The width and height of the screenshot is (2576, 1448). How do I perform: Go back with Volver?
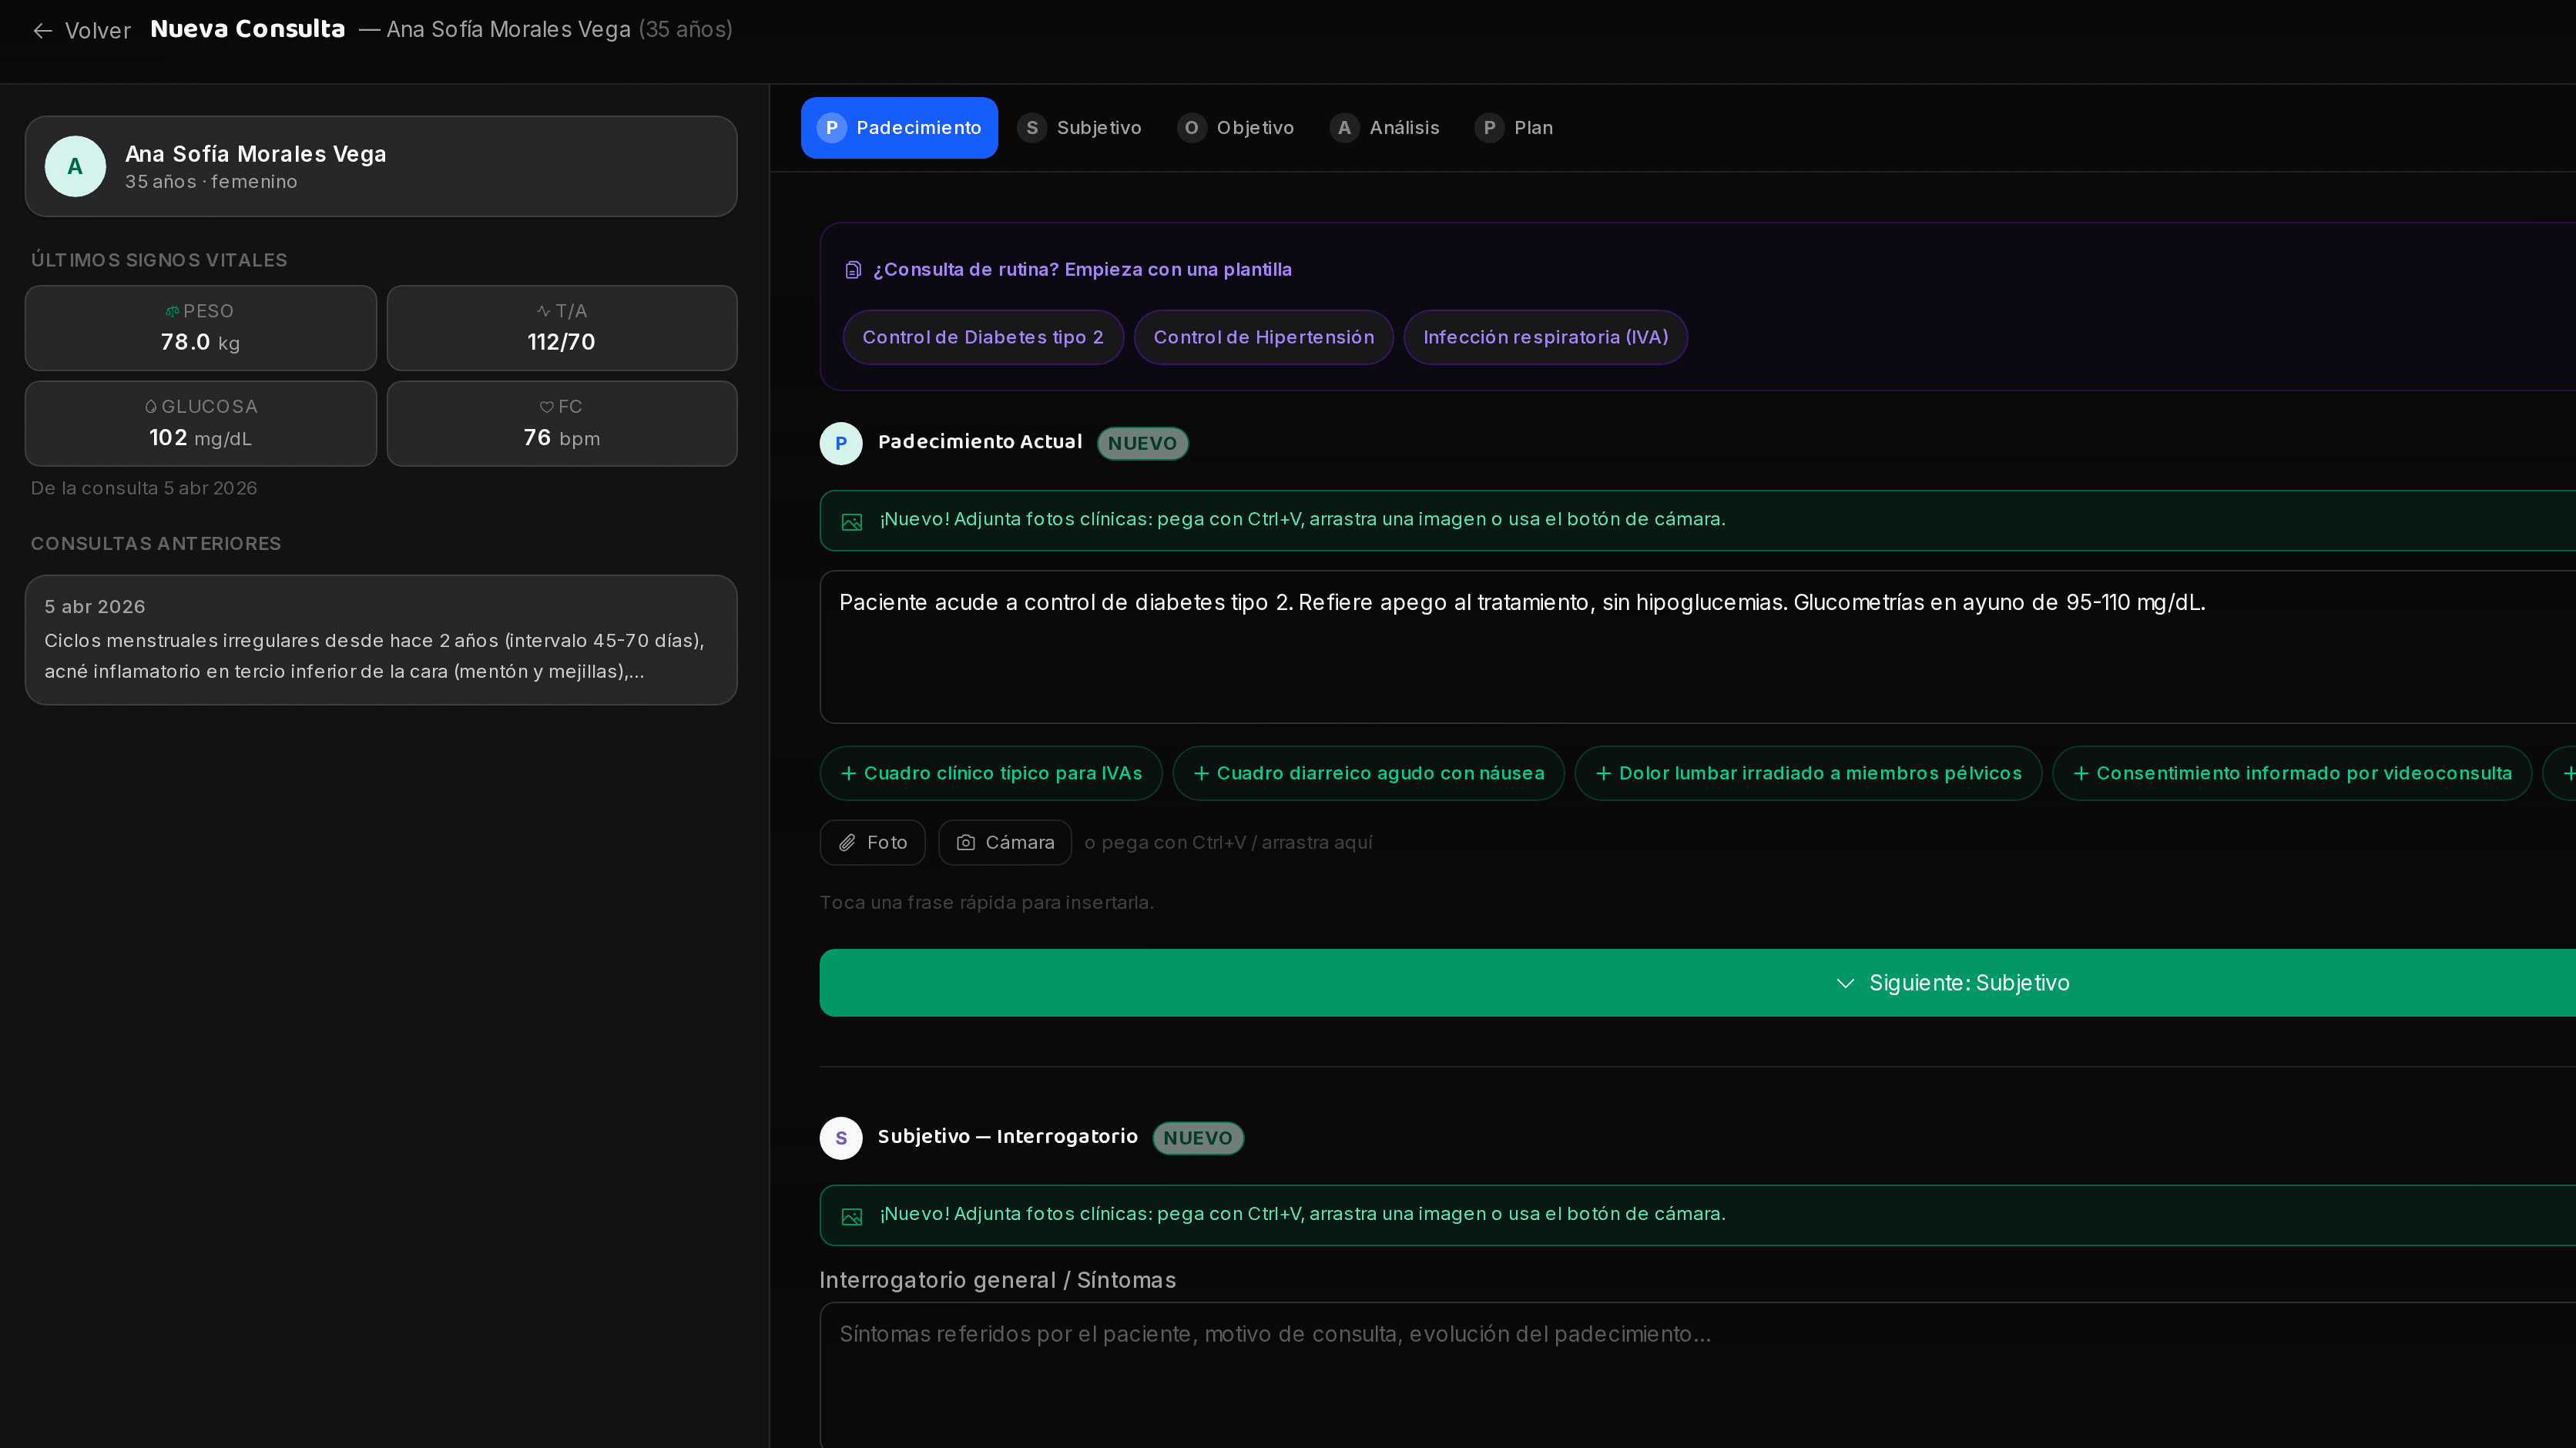pos(82,31)
